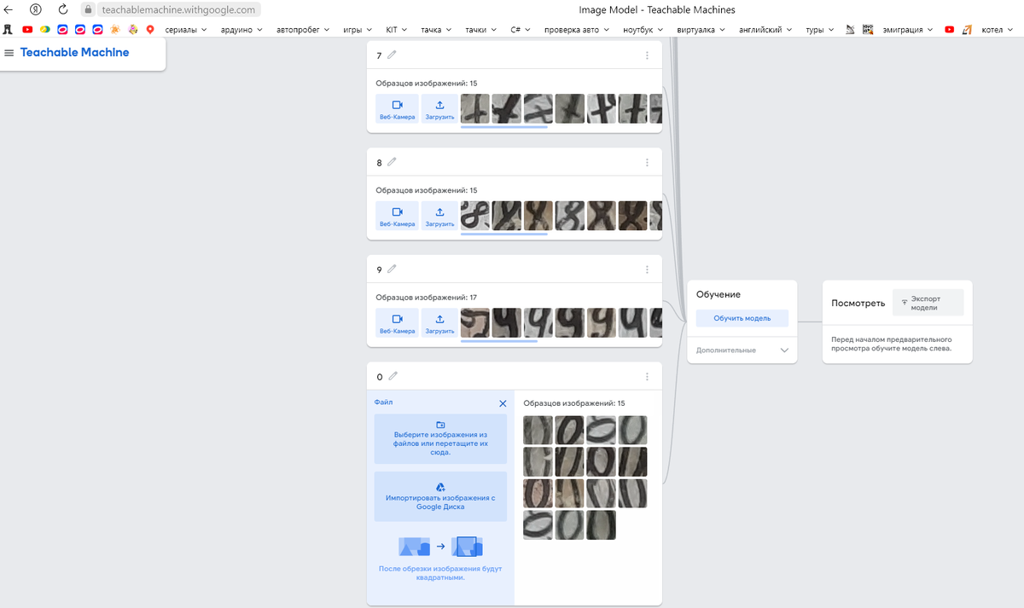Open the C# bookmarks folder
Image resolution: width=1024 pixels, height=608 pixels.
pyautogui.click(x=520, y=29)
